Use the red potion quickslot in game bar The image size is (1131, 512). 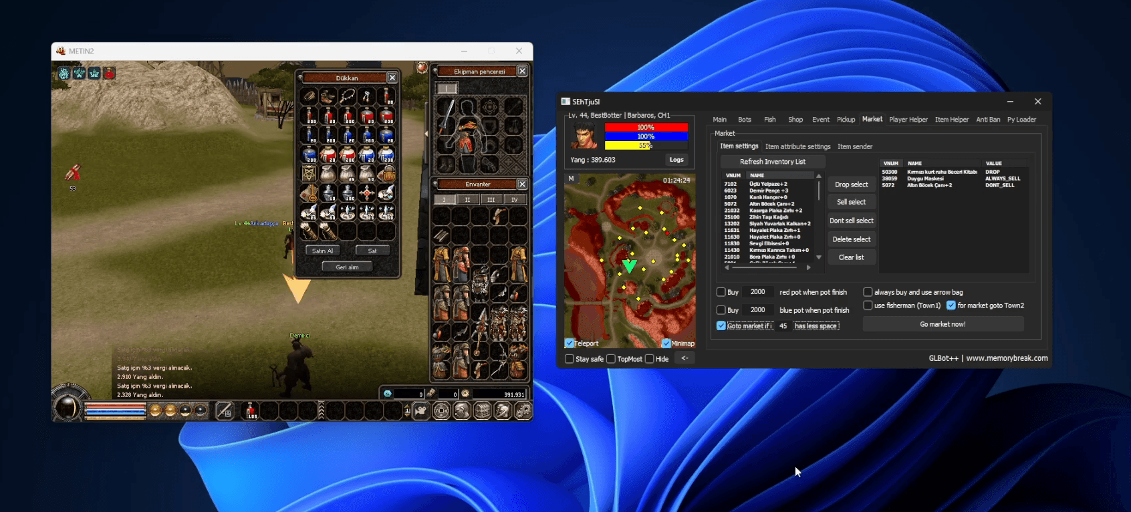tap(251, 410)
